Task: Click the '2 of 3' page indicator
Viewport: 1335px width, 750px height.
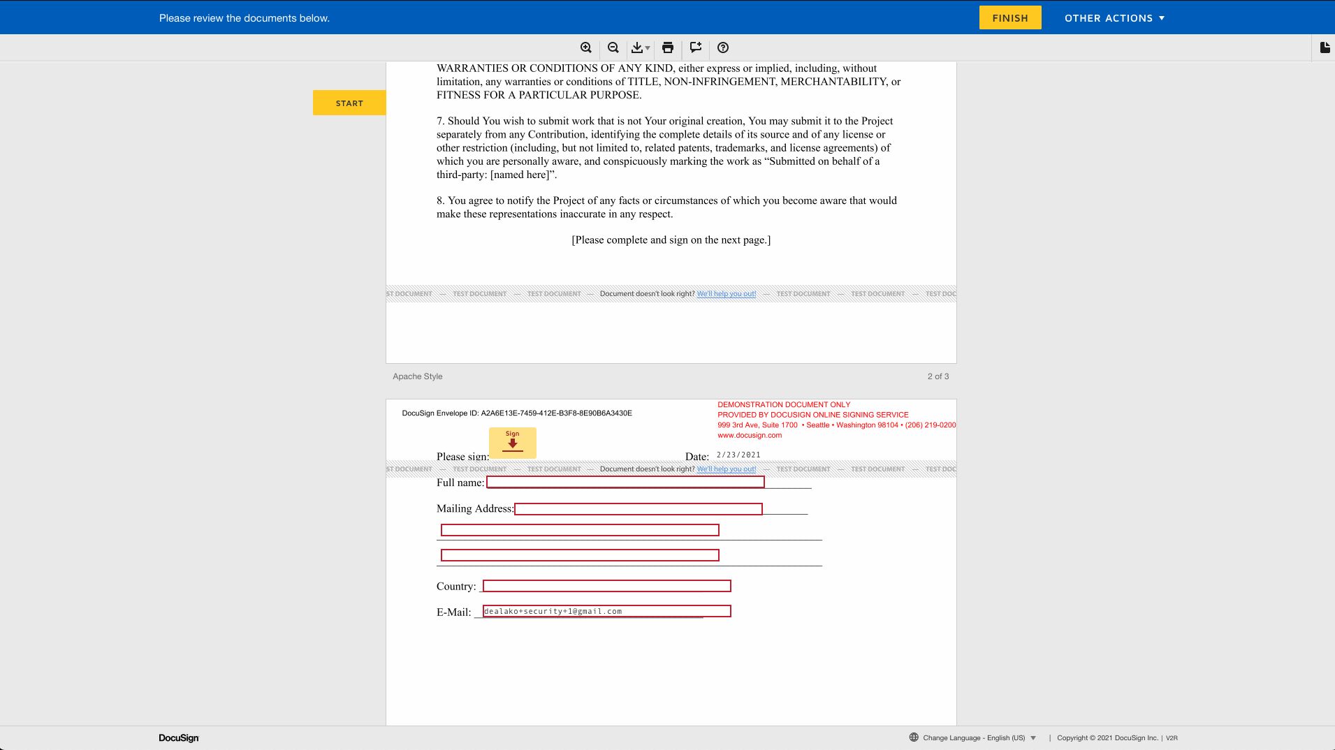Action: (938, 376)
